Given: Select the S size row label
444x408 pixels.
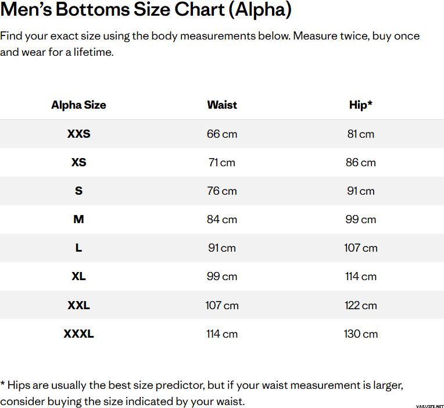Looking at the screenshot, I should 78,191.
